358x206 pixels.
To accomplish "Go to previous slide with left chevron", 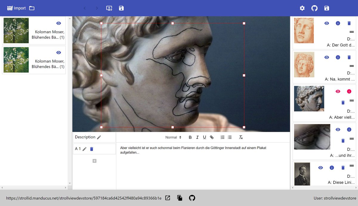I will tap(85, 8).
